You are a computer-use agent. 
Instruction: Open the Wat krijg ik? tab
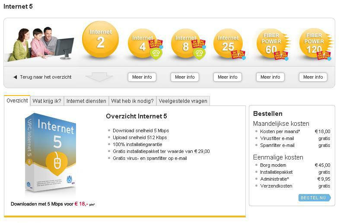click(47, 101)
